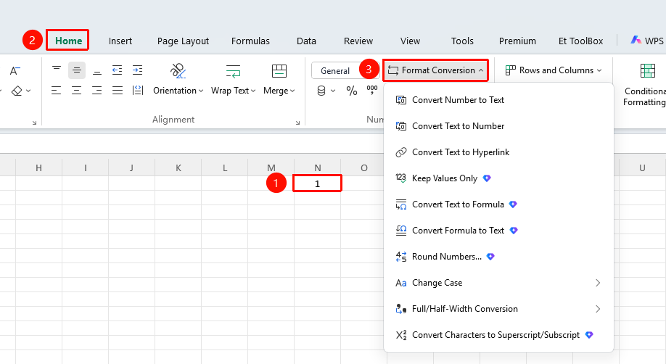The height and width of the screenshot is (364, 666).
Task: Apply thousands separator format
Action: (372, 90)
